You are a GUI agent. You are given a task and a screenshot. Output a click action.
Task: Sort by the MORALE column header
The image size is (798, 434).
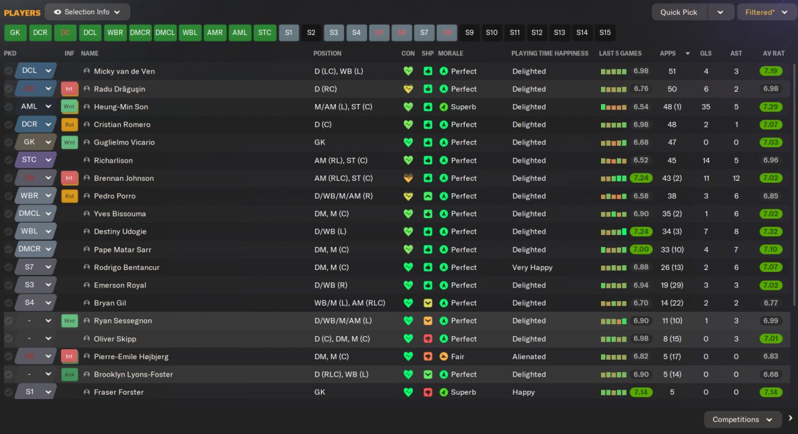[451, 53]
